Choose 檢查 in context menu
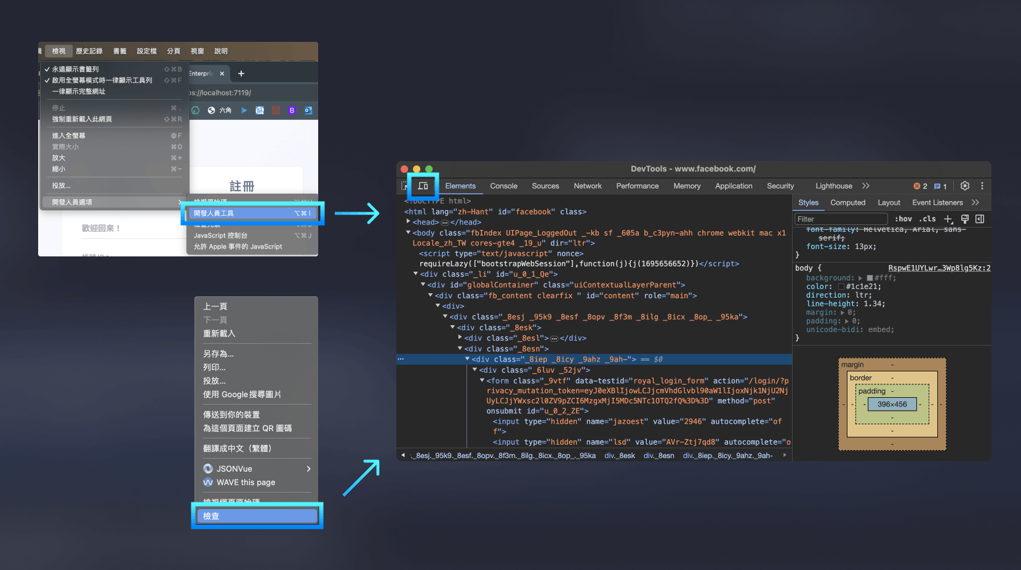This screenshot has height=570, width=1021. tap(257, 516)
